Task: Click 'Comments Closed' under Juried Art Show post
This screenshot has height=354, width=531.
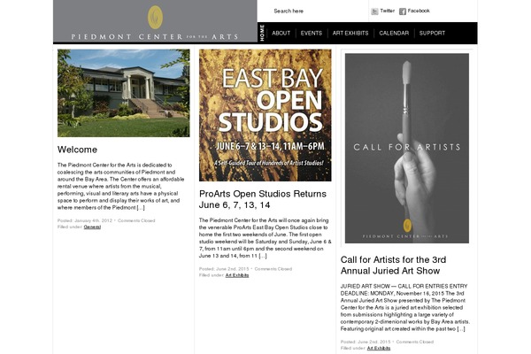Action: [x=415, y=342]
